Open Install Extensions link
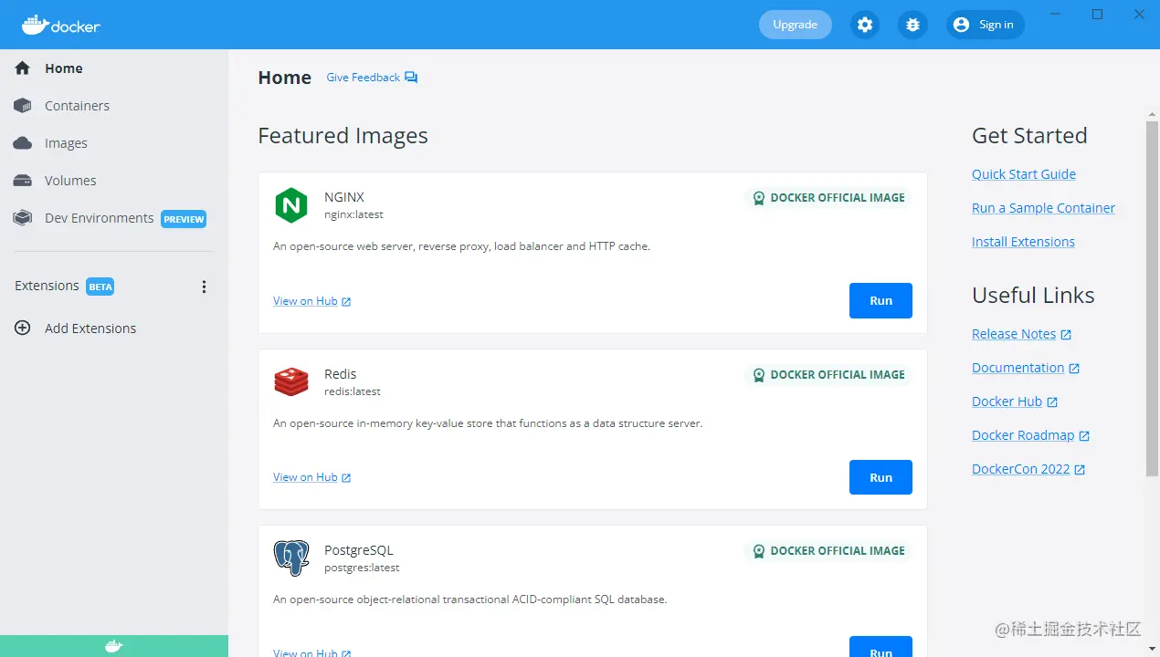Image resolution: width=1160 pixels, height=657 pixels. 1023,242
